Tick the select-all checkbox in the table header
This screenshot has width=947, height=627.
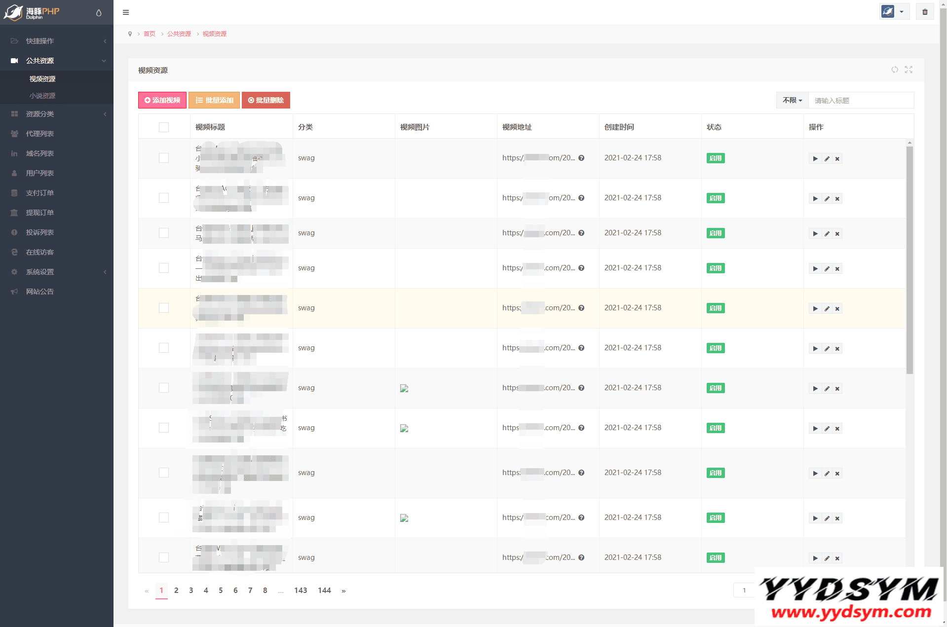tap(164, 127)
